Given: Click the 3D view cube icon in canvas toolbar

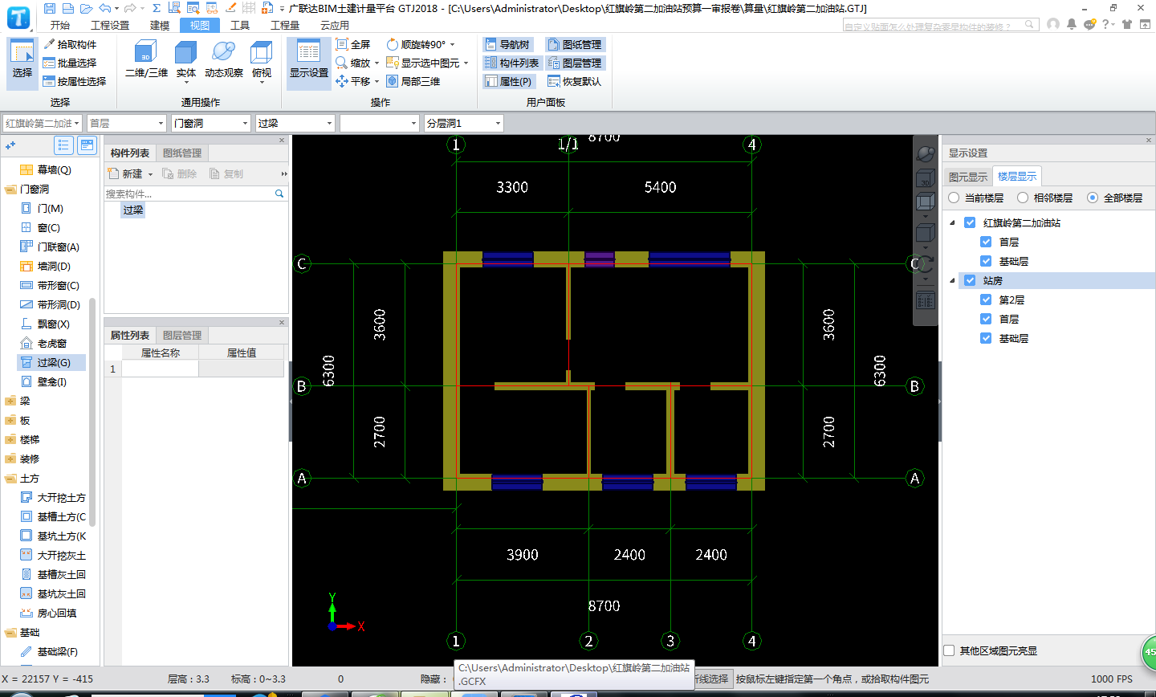Looking at the screenshot, I should pyautogui.click(x=925, y=178).
